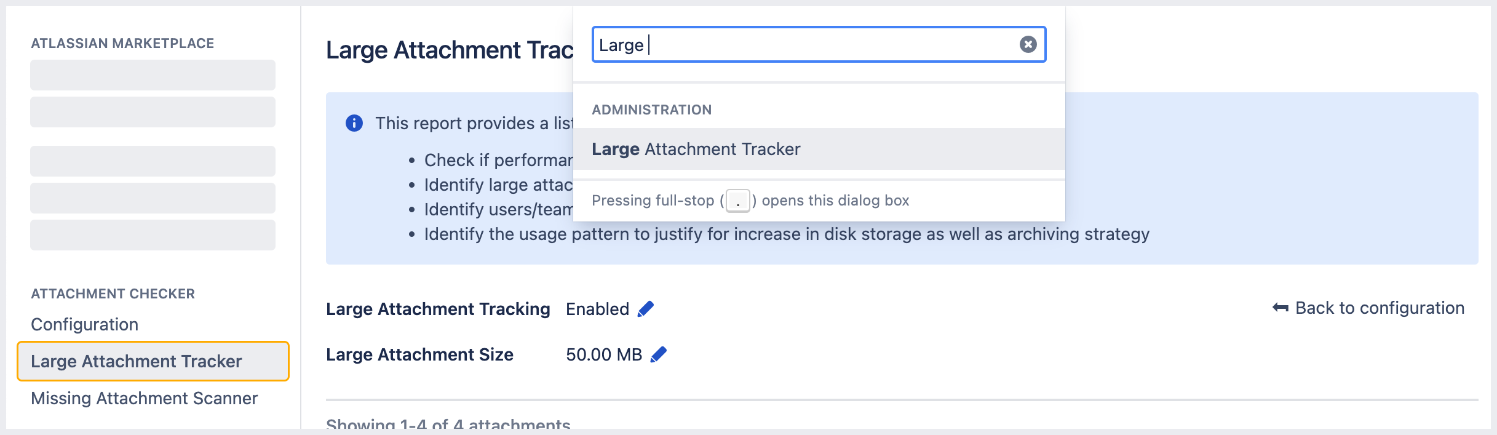Click the ATTACHMENT CHECKER sidebar heading
Image resolution: width=1497 pixels, height=435 pixels.
tap(113, 293)
